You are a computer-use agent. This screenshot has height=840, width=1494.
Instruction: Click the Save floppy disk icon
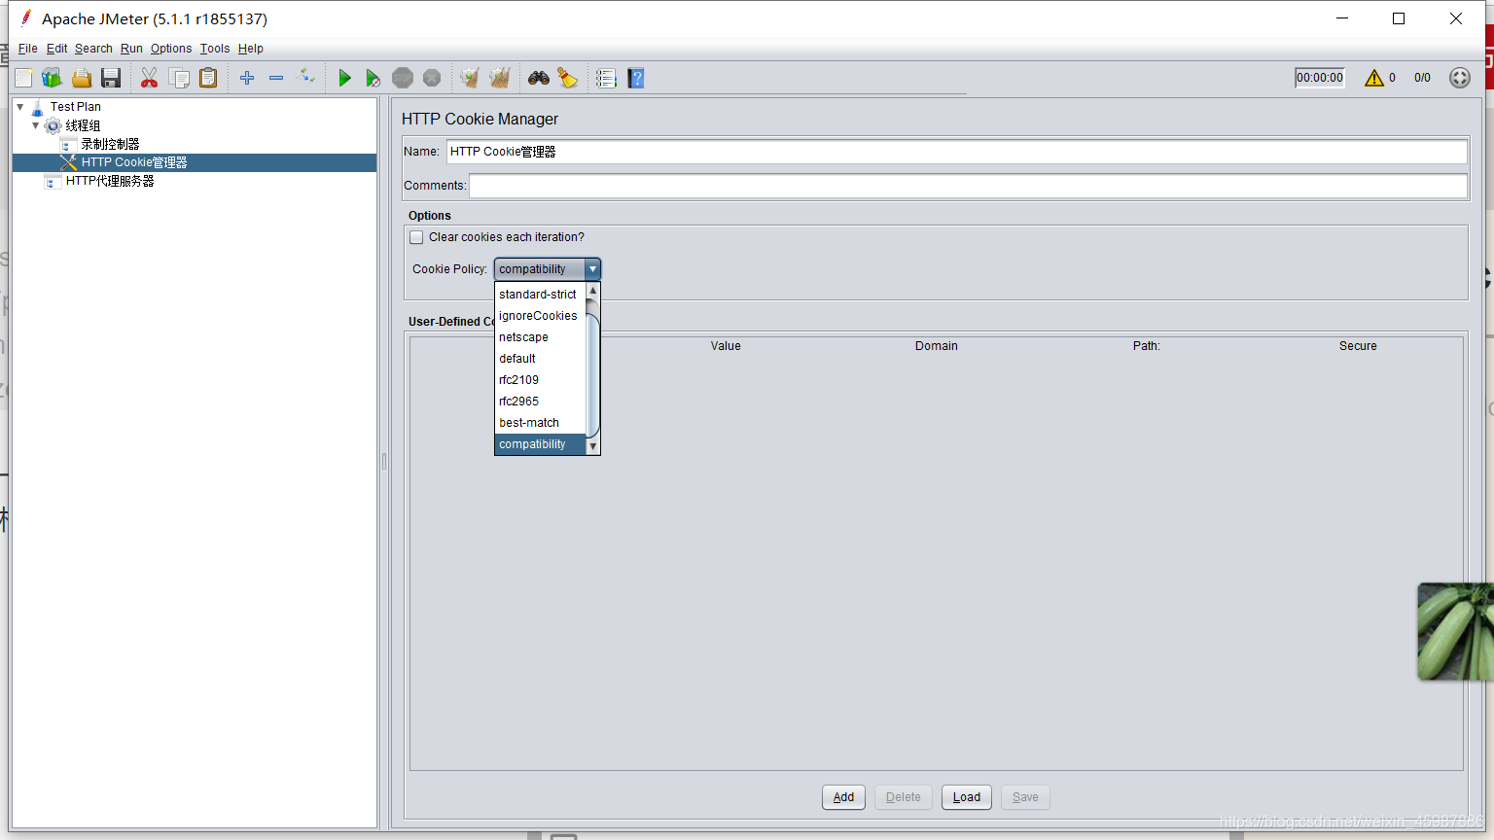pos(111,78)
